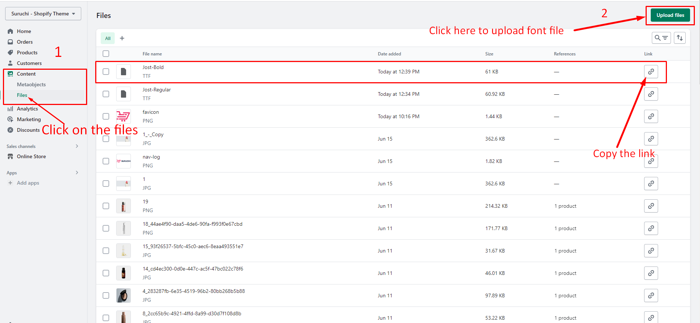Open the favicon file name
This screenshot has width=700, height=323.
[x=151, y=112]
